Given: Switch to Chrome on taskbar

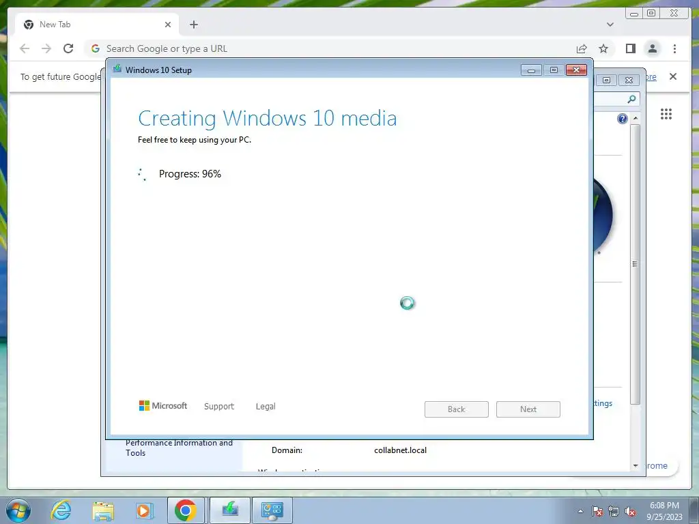Looking at the screenshot, I should point(186,510).
